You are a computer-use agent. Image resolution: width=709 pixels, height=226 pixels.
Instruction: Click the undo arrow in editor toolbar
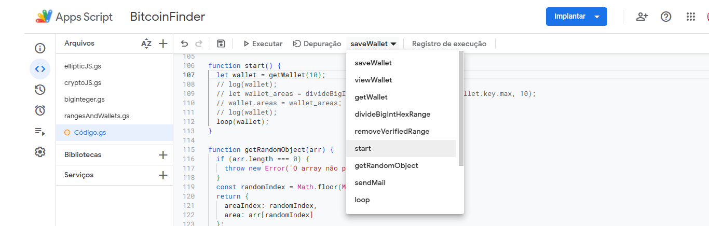tap(184, 44)
